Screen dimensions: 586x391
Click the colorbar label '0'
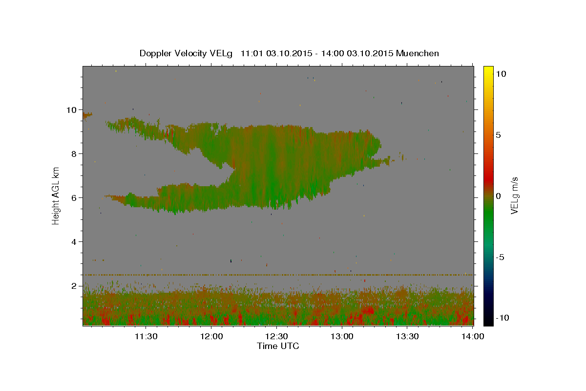click(498, 196)
